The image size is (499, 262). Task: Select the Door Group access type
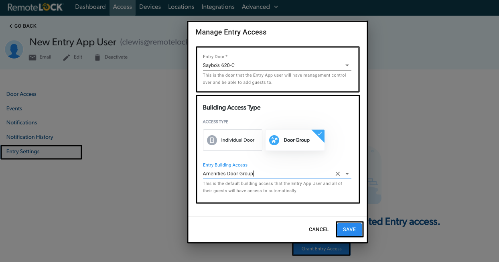tap(295, 140)
